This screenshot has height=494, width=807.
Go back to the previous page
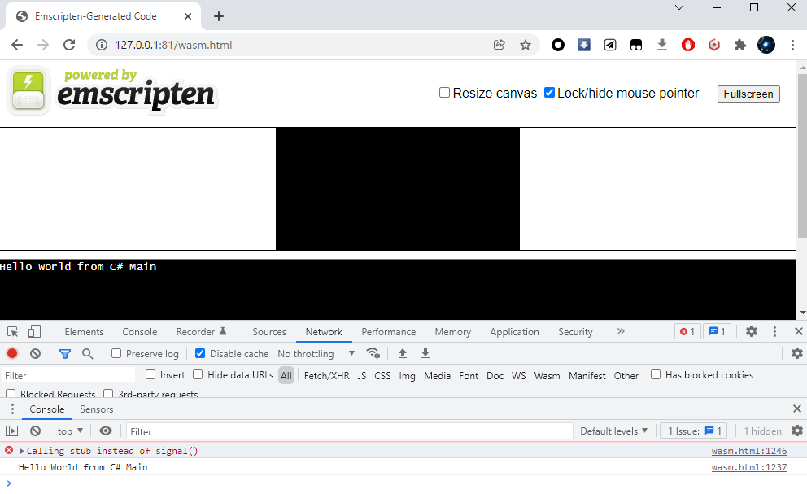[x=17, y=45]
